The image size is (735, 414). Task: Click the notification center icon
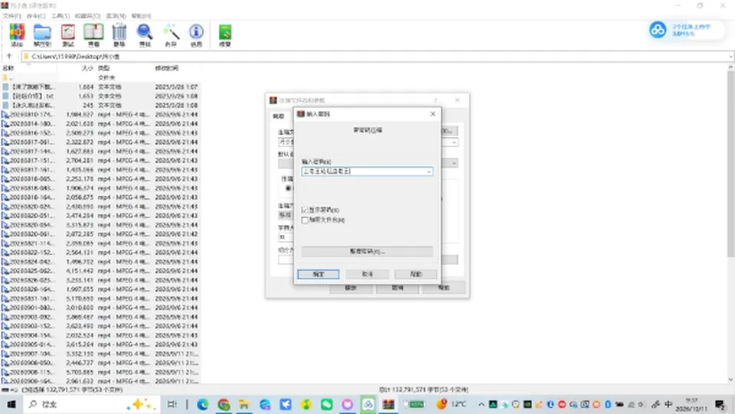click(720, 404)
